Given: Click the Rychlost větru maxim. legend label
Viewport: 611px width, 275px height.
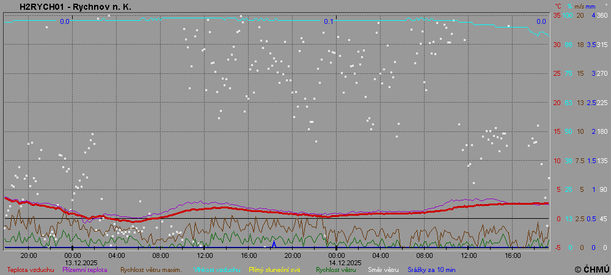Looking at the screenshot, I should [x=151, y=269].
